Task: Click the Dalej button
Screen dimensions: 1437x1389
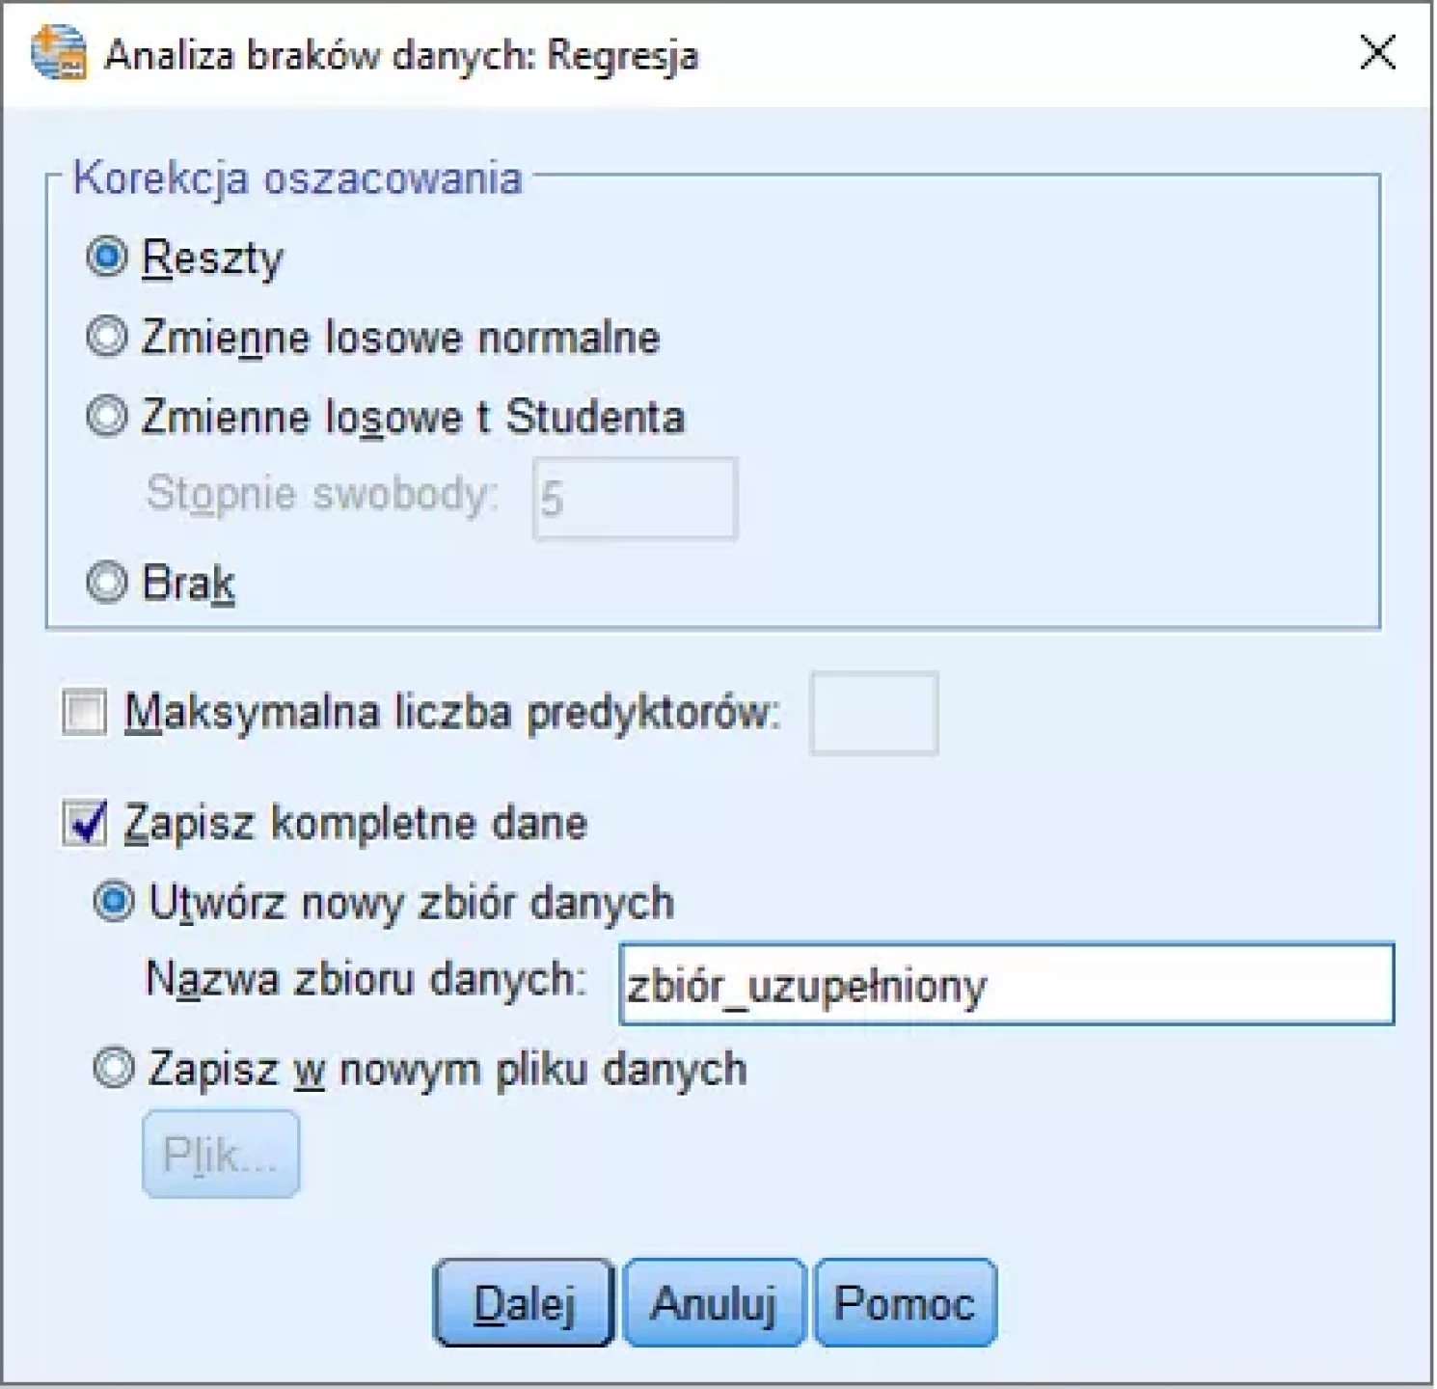Action: click(524, 1303)
